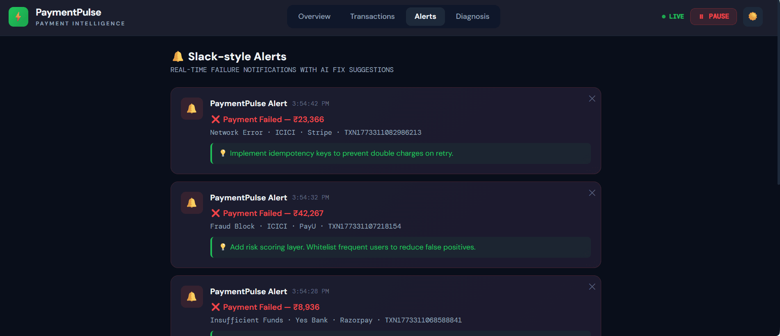The width and height of the screenshot is (780, 336).
Task: Click the 3:54:42 PM timestamp
Action: pos(310,104)
